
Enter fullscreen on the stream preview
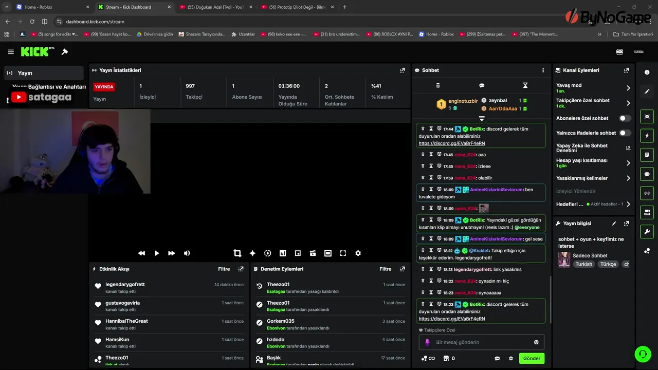(x=343, y=253)
